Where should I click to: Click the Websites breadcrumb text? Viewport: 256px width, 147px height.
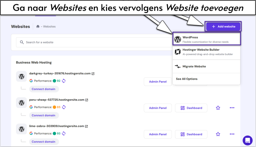[x=49, y=26]
